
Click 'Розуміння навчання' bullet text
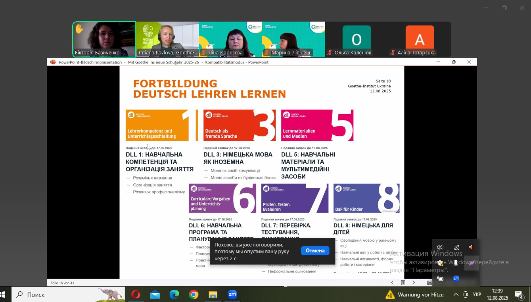point(152,178)
